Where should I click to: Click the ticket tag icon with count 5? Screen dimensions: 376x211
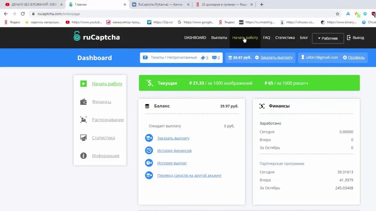[x=203, y=58]
